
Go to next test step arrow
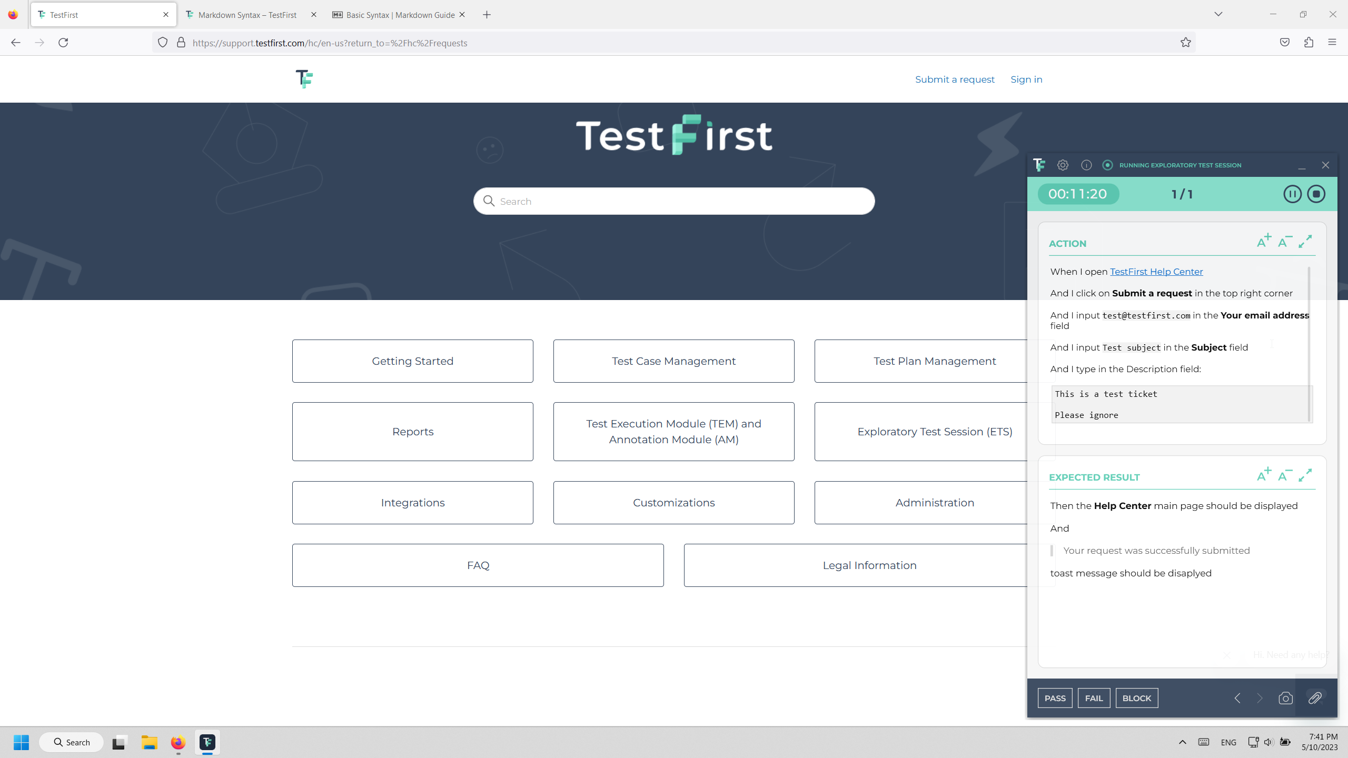[x=1260, y=698]
